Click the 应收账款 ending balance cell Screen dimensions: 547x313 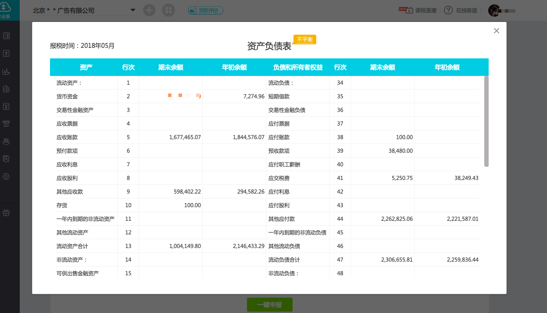coord(171,137)
